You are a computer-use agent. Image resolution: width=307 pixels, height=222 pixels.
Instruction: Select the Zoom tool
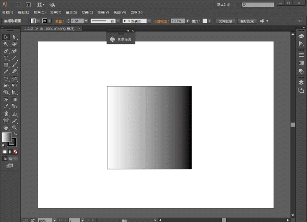click(x=14, y=128)
